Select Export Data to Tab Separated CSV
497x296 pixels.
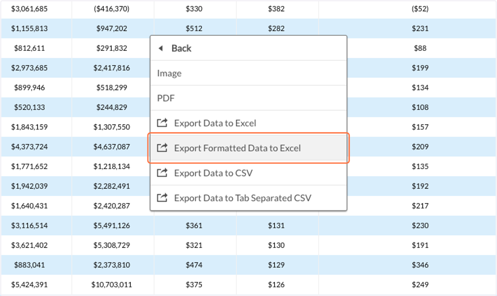(248, 198)
